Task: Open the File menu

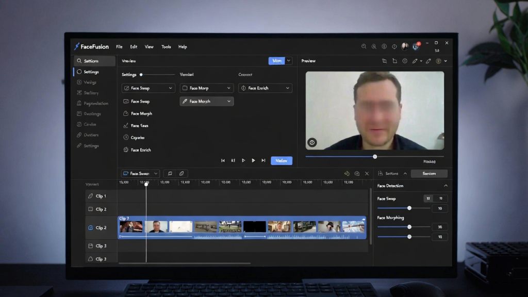Action: [x=119, y=47]
